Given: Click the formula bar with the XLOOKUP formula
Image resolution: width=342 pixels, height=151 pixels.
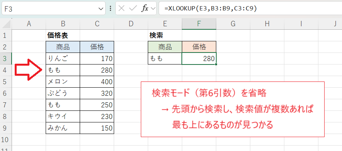Looking at the screenshot, I should (x=250, y=8).
